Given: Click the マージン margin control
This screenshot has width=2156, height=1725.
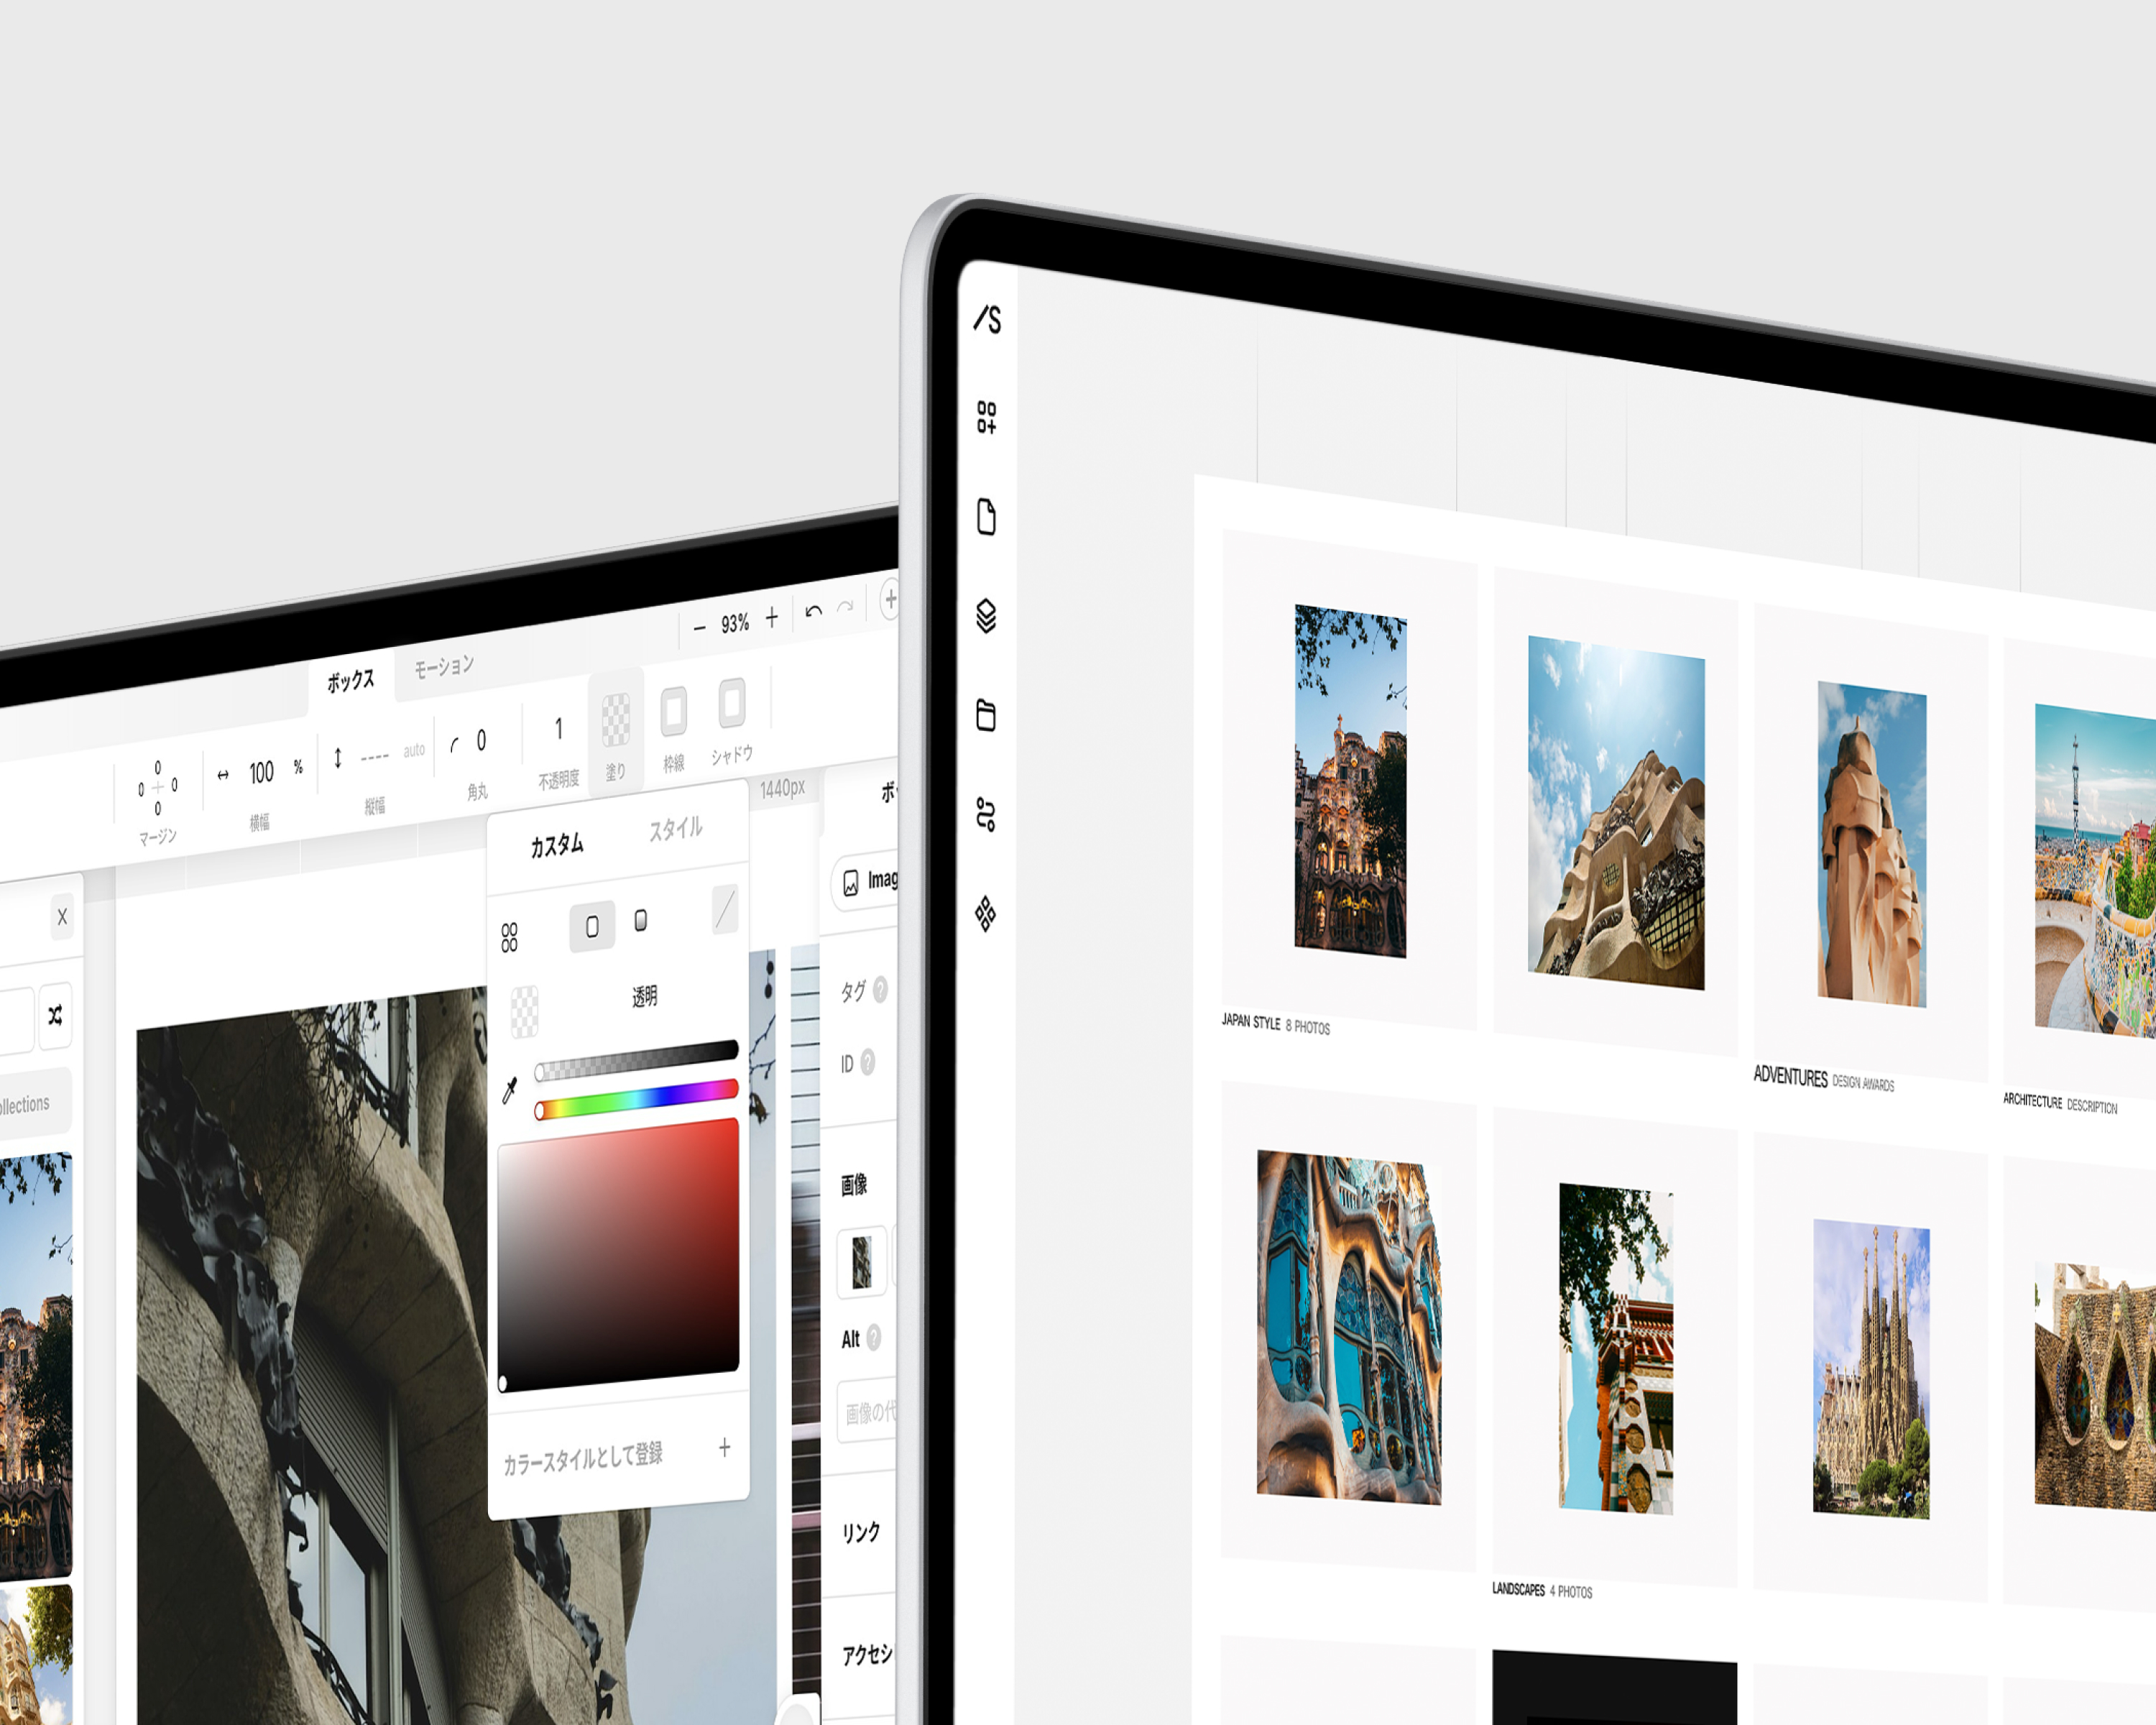Looking at the screenshot, I should (x=157, y=788).
